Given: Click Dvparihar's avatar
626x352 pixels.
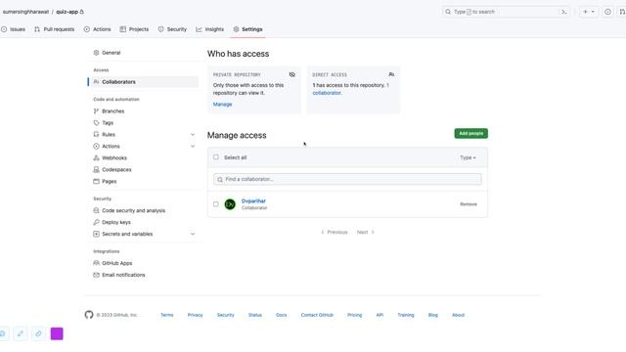Looking at the screenshot, I should pyautogui.click(x=230, y=204).
